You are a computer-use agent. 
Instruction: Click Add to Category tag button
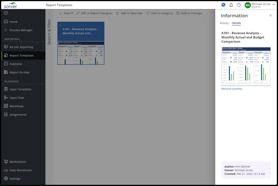159,13
